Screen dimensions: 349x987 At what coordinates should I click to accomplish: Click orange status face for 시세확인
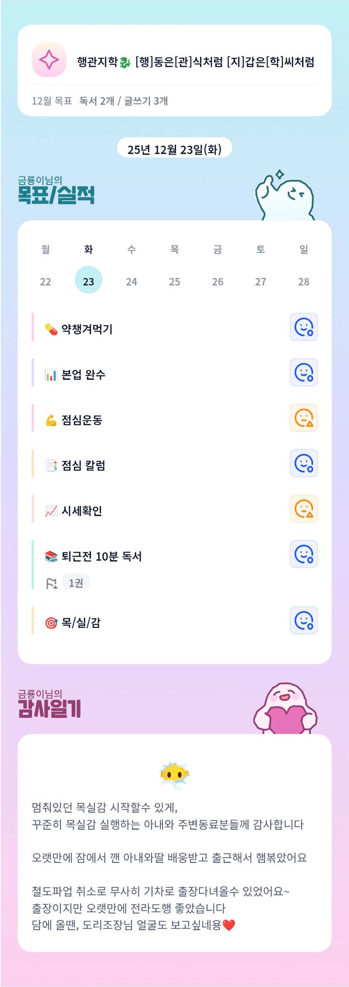pyautogui.click(x=303, y=509)
